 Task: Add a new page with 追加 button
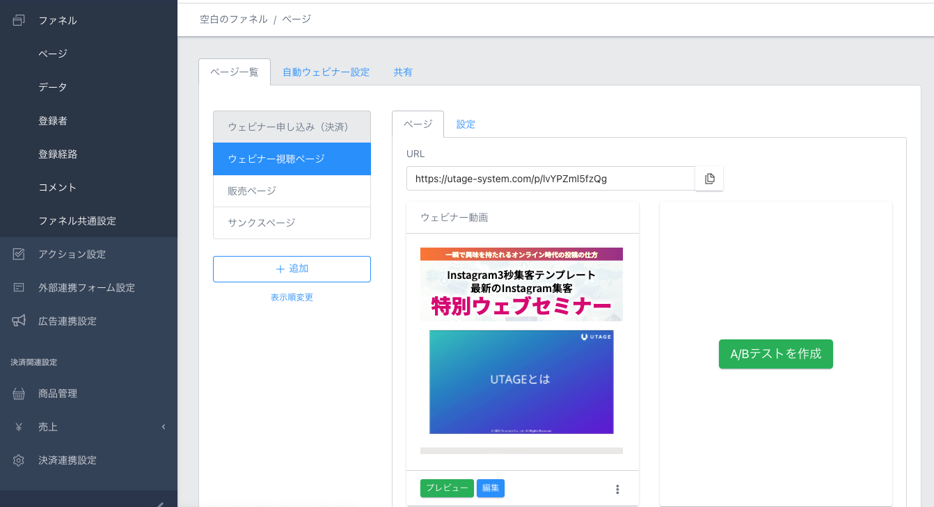[x=292, y=269]
